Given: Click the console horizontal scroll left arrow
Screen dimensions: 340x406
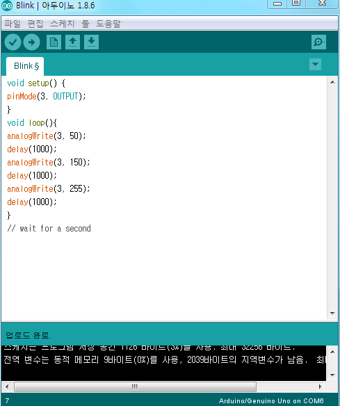Looking at the screenshot, I should [x=7, y=387].
